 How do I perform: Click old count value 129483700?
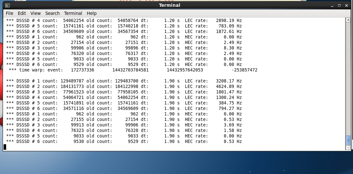127,81
